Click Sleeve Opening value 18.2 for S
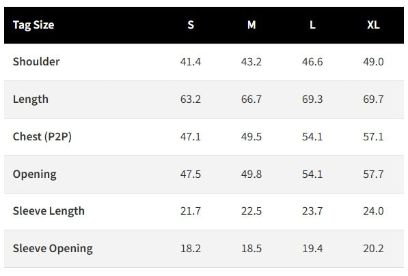The width and height of the screenshot is (408, 276). click(x=191, y=249)
